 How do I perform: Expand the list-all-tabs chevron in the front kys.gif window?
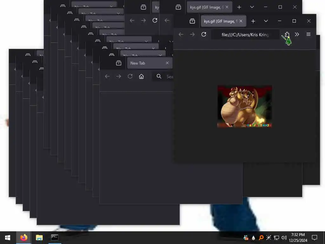point(266,21)
